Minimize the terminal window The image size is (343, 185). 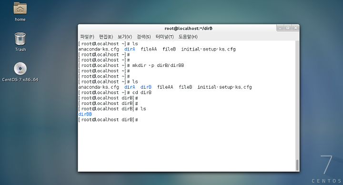click(x=280, y=28)
